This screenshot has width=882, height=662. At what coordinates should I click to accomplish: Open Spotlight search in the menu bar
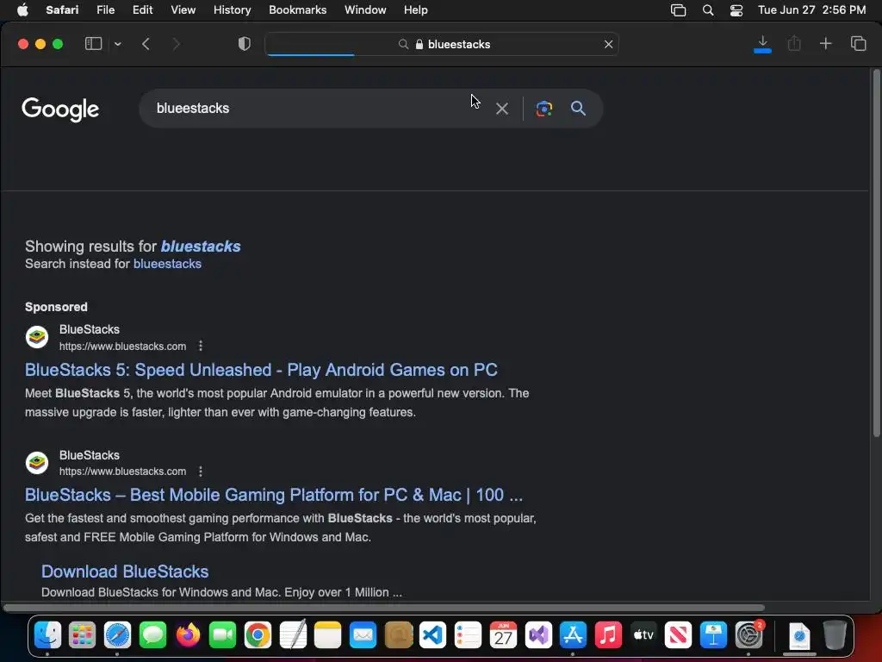(x=708, y=10)
